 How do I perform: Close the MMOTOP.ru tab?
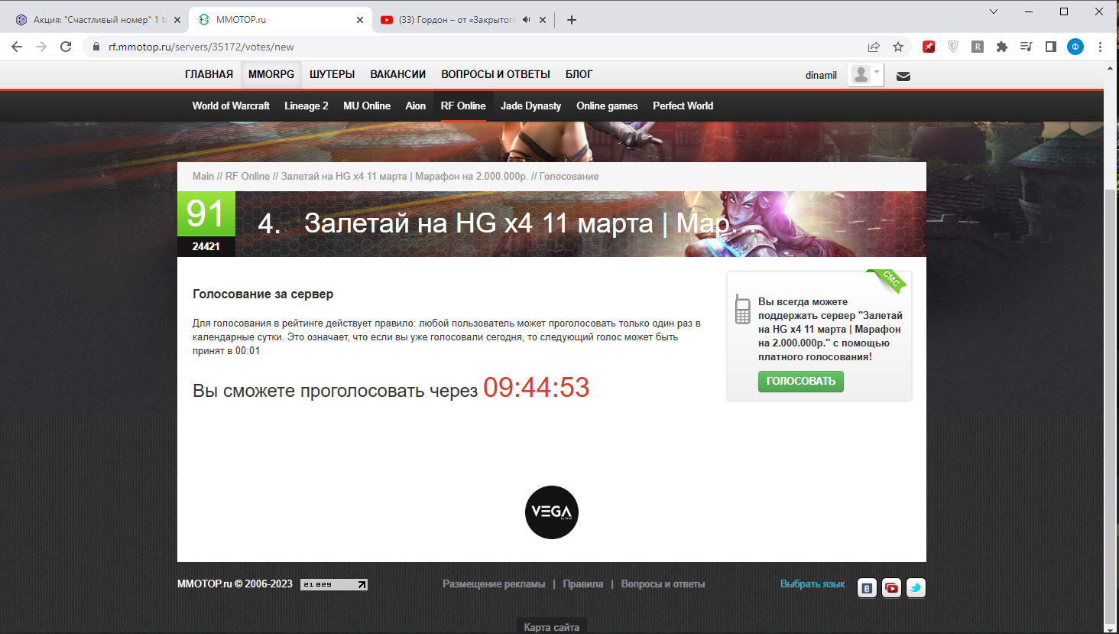pyautogui.click(x=360, y=20)
